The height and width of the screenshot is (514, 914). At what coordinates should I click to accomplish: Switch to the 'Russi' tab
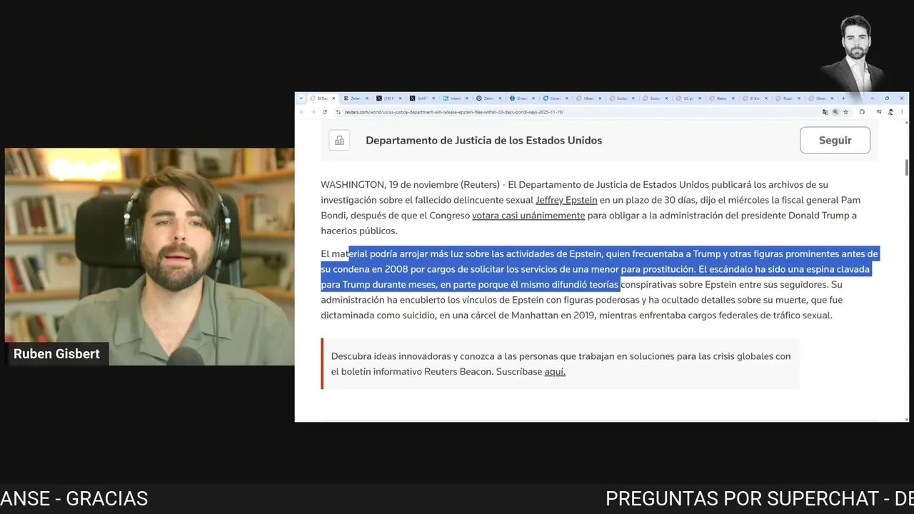788,99
